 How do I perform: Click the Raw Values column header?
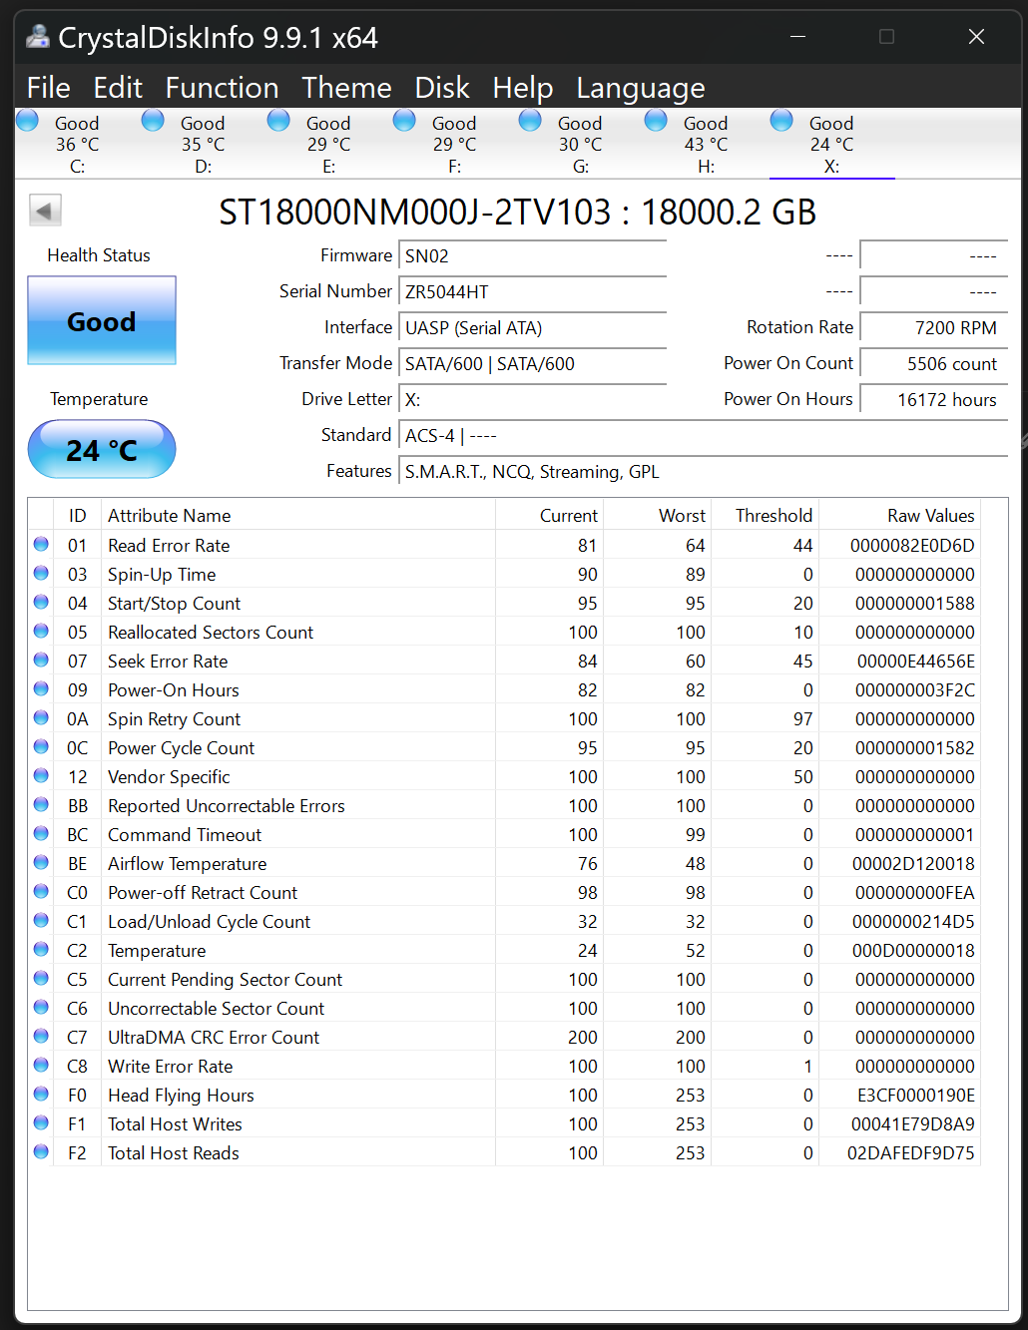click(x=900, y=516)
